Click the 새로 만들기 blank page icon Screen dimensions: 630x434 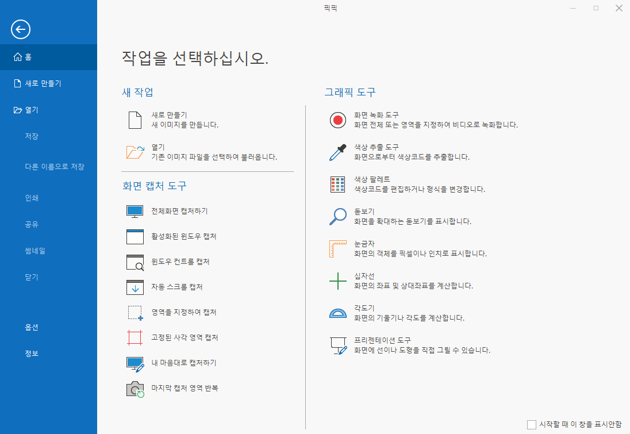click(135, 120)
